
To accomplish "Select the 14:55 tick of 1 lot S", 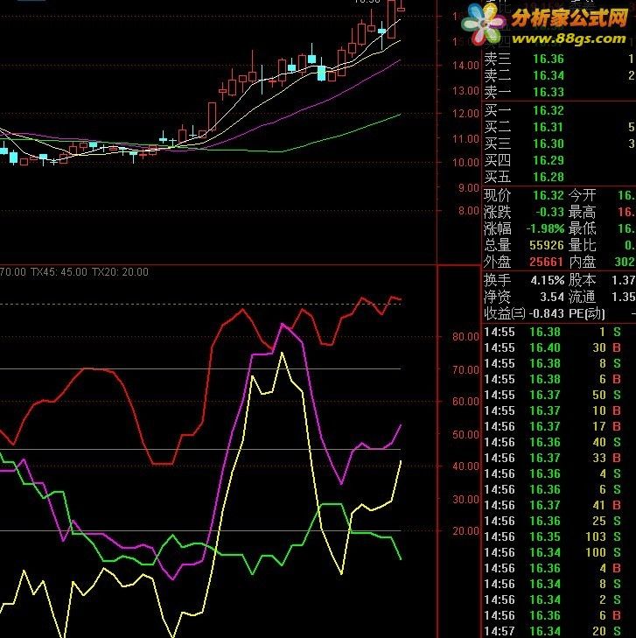I will pyautogui.click(x=552, y=332).
